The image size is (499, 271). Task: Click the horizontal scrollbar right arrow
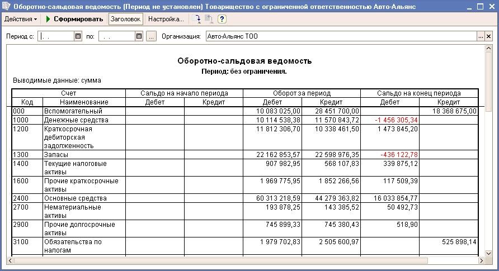479,260
